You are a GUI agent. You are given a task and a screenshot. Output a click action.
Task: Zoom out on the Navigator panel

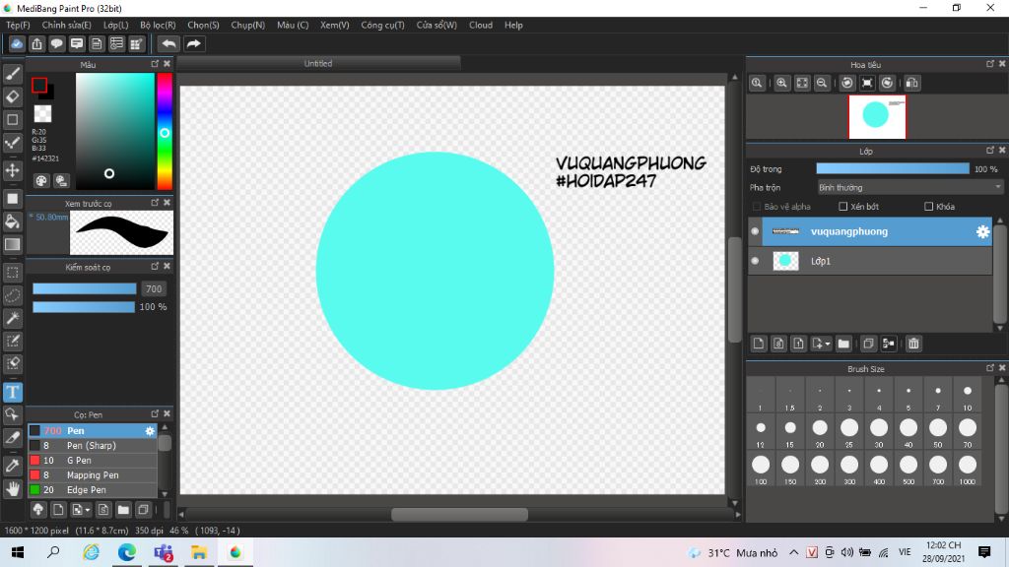point(822,83)
